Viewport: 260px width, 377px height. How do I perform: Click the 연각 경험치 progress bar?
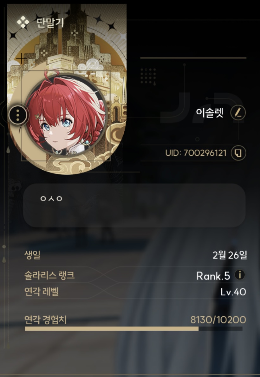(134, 329)
